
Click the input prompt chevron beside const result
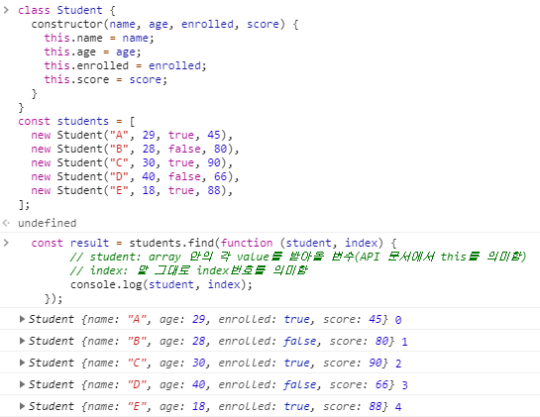tap(6, 243)
